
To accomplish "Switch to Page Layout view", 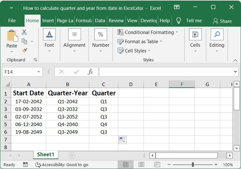I will tap(141, 165).
